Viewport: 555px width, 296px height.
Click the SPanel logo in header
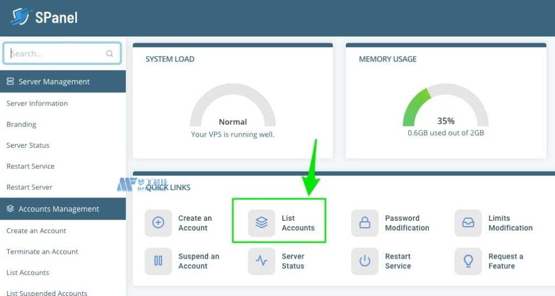point(44,17)
